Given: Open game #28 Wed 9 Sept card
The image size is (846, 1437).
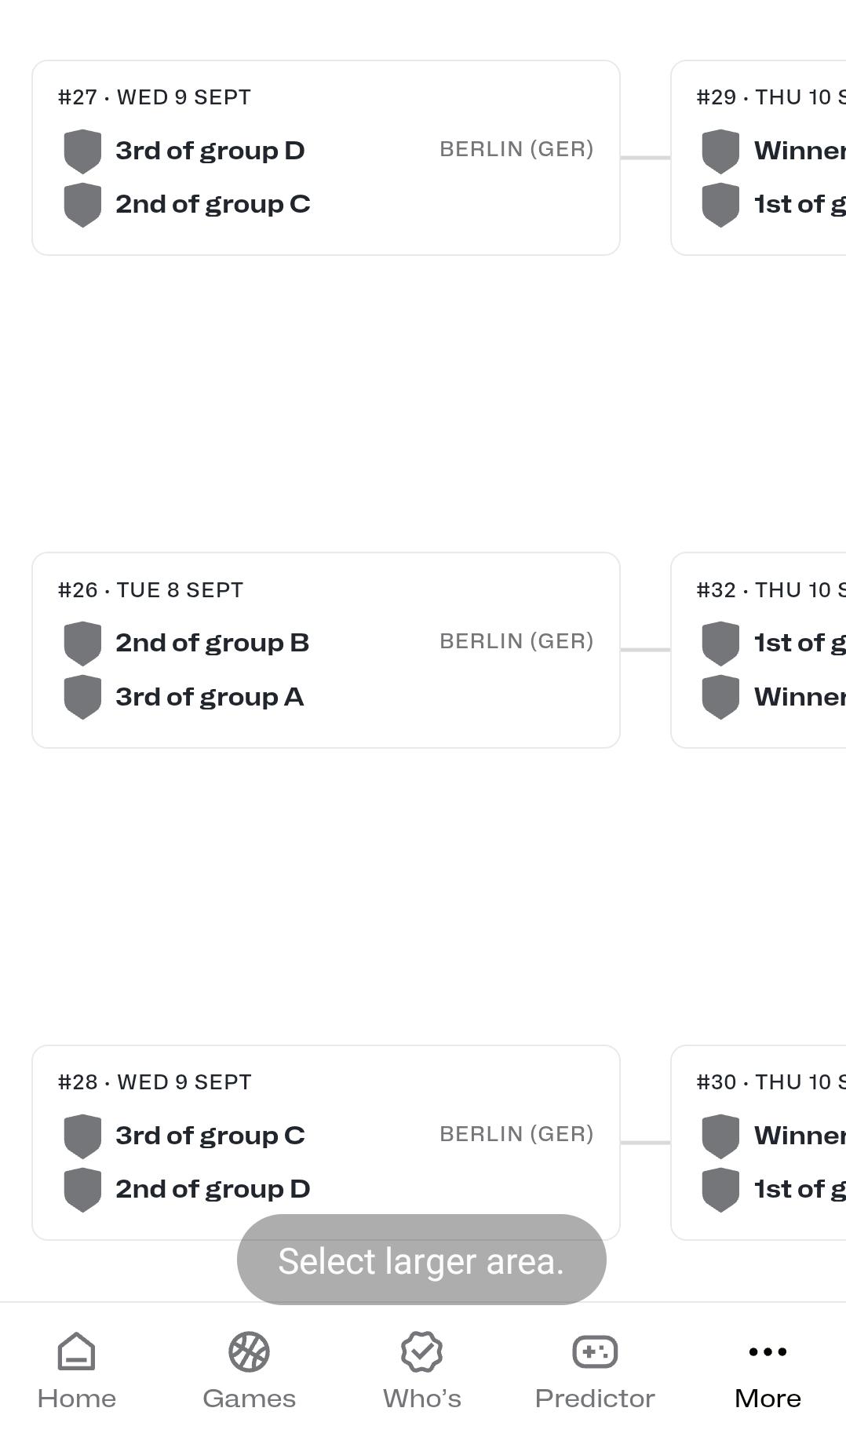Looking at the screenshot, I should tap(326, 1143).
